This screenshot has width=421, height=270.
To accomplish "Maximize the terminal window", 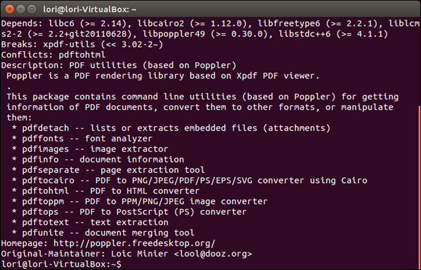I will 32,9.
